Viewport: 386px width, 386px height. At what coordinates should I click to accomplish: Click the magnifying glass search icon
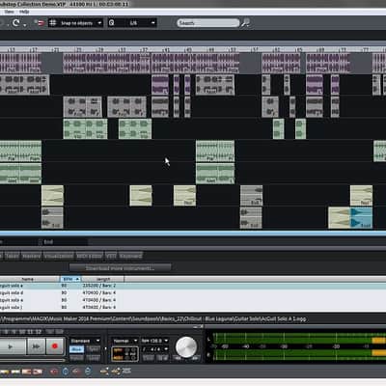click(246, 23)
